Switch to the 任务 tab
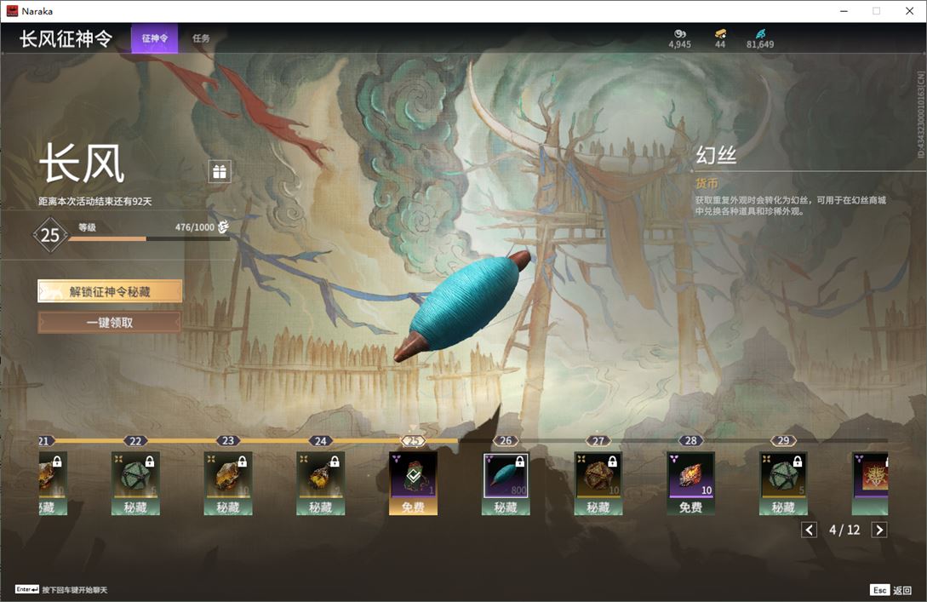Viewport: 927px width, 602px height. pos(201,38)
